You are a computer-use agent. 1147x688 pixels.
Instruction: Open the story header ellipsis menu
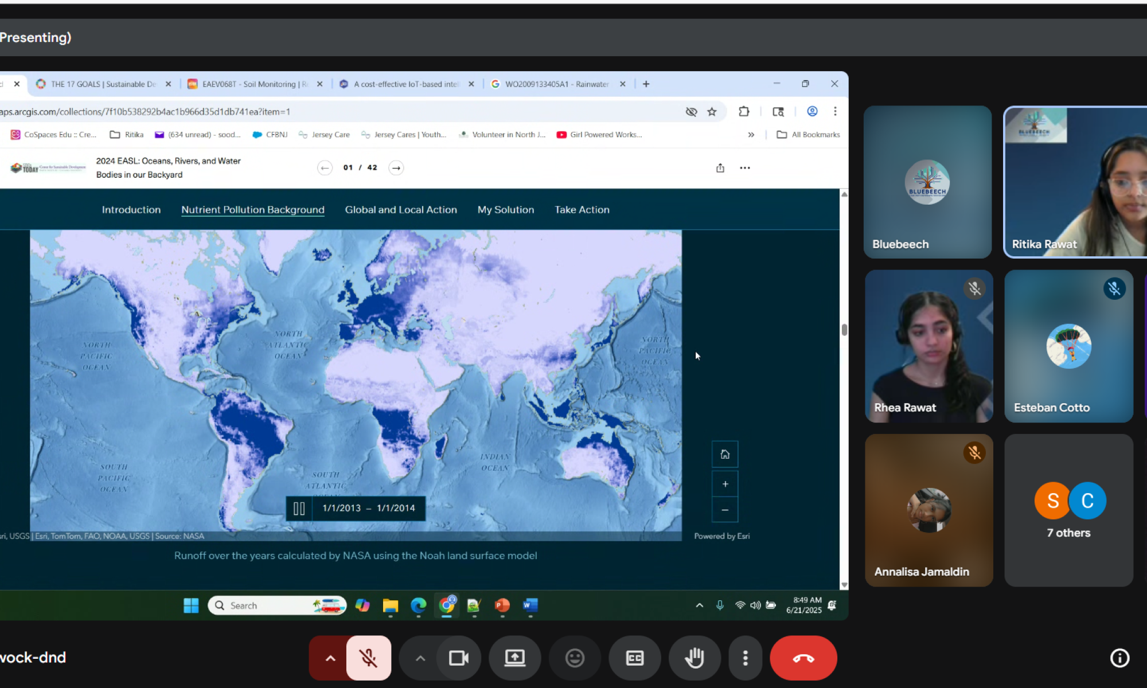coord(745,168)
